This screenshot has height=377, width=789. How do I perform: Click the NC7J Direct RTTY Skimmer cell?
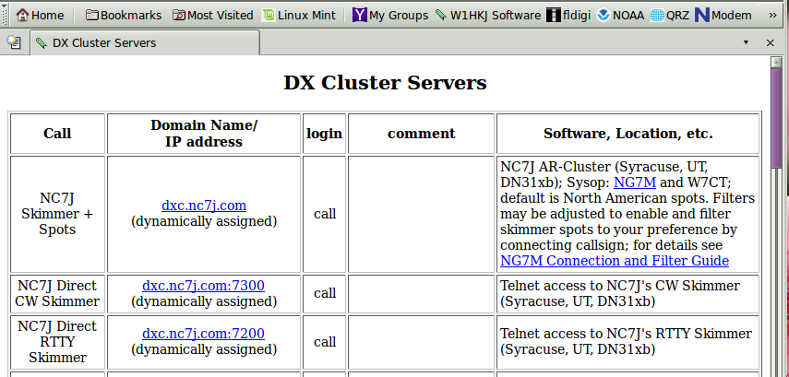coord(57,342)
